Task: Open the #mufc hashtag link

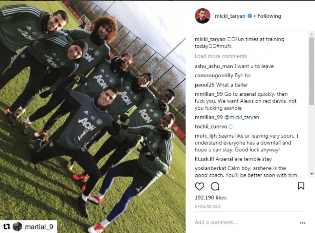Action: click(x=224, y=46)
